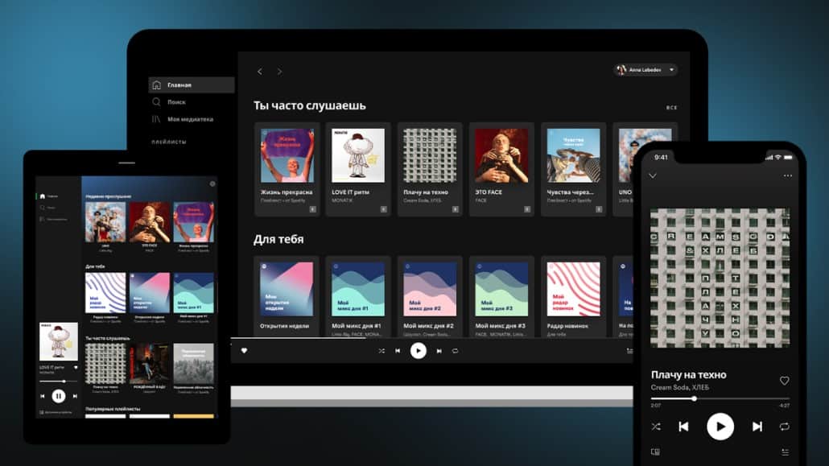Open Поиск in the laptop sidebar

coord(175,102)
